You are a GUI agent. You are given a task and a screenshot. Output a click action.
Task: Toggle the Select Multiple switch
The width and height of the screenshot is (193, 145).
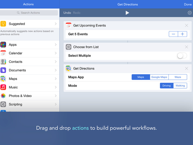(x=182, y=56)
